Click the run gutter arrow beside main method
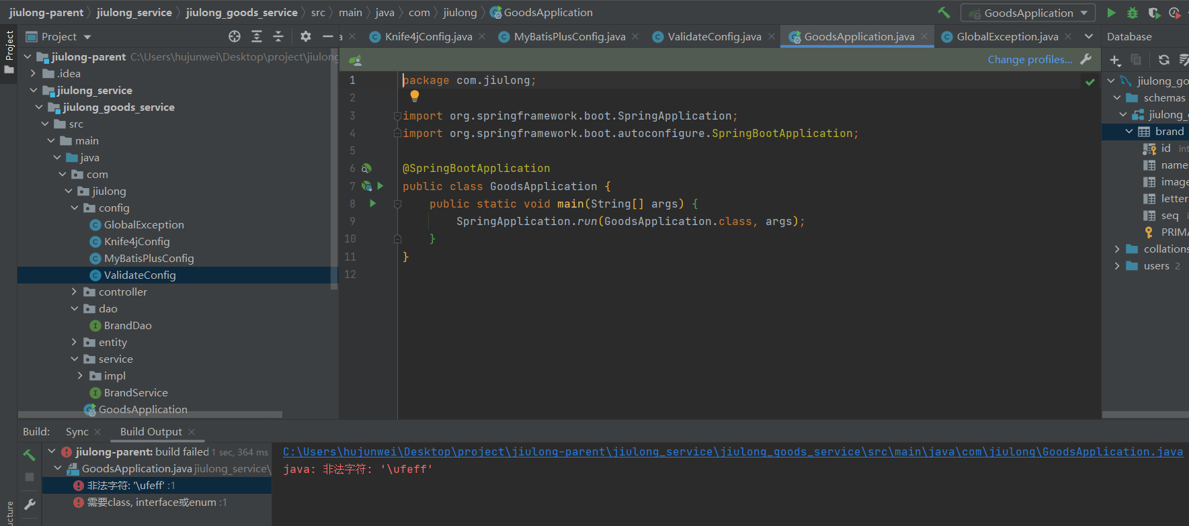The image size is (1189, 526). 373,203
